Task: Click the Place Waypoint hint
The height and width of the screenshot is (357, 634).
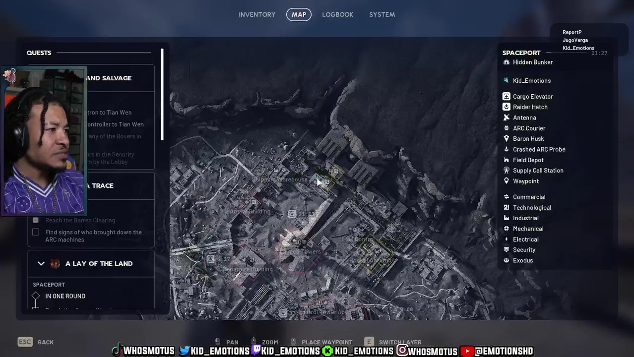Action: 321,342
